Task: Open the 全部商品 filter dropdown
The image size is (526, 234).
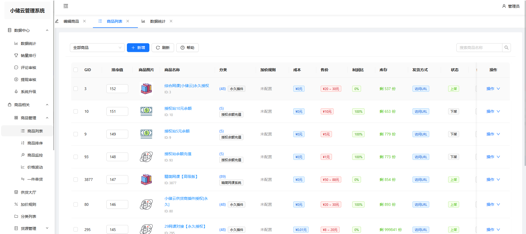Action: [97, 48]
